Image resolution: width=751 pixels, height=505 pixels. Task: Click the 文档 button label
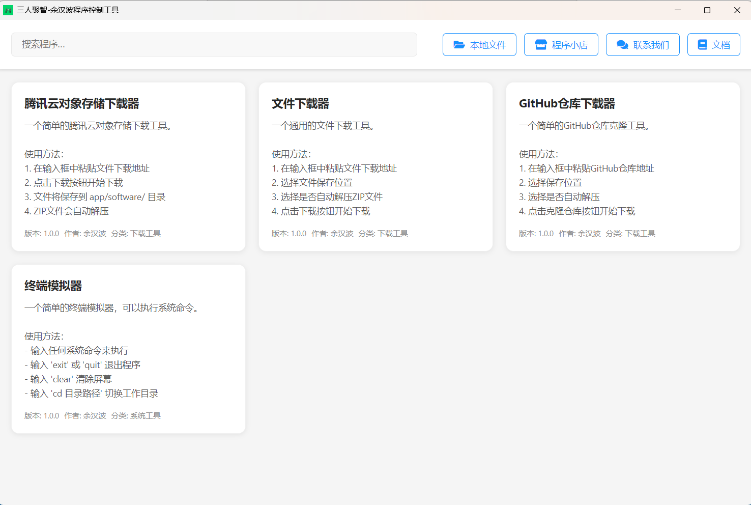pos(721,45)
